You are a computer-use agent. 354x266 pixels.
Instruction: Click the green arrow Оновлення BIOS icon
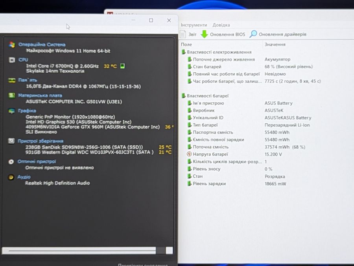204,34
